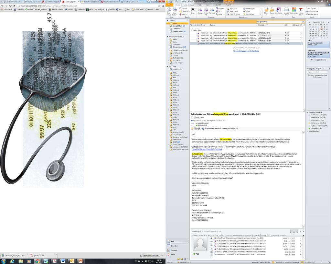Open the Clean Up dropdown
This screenshot has width=331, height=264.
[x=184, y=11]
